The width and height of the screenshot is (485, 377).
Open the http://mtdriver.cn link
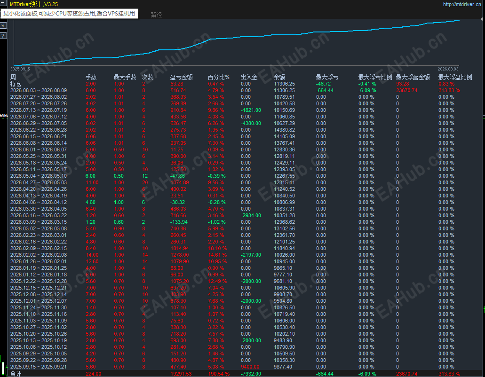[x=462, y=4]
